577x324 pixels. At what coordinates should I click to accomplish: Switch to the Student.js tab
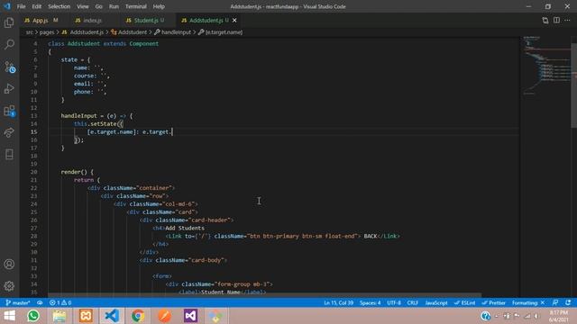point(146,20)
